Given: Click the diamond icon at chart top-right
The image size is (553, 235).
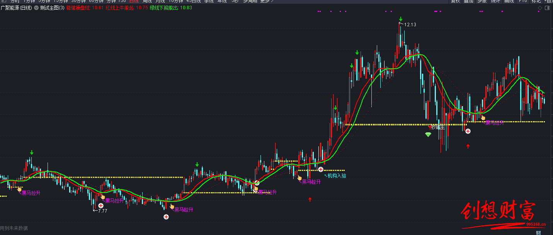Looking at the screenshot, I should (x=540, y=8).
